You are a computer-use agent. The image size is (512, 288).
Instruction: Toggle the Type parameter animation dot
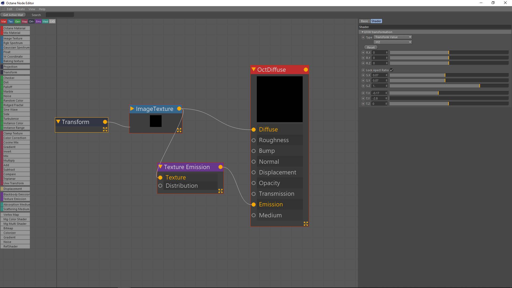(363, 37)
